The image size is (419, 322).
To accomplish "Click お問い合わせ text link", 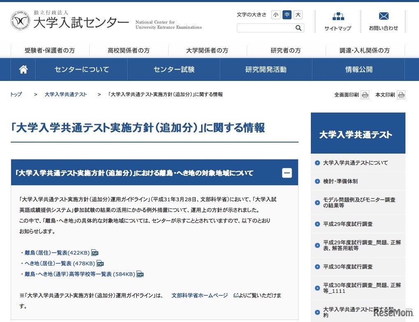I will (x=384, y=28).
